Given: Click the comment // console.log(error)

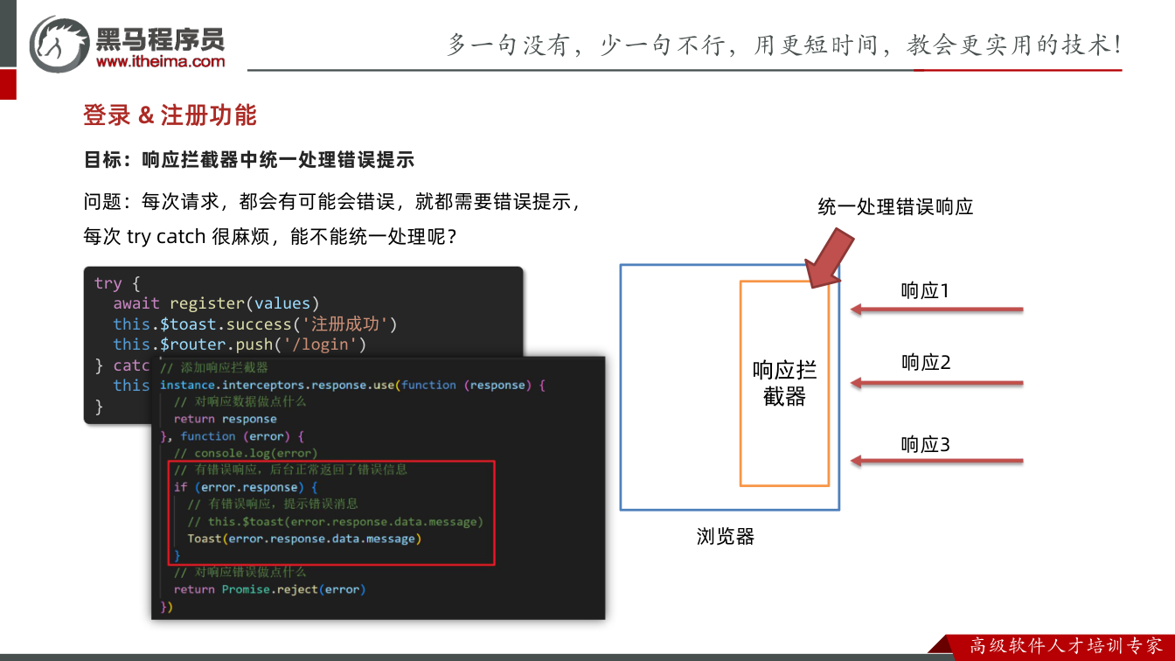Looking at the screenshot, I should 246,453.
